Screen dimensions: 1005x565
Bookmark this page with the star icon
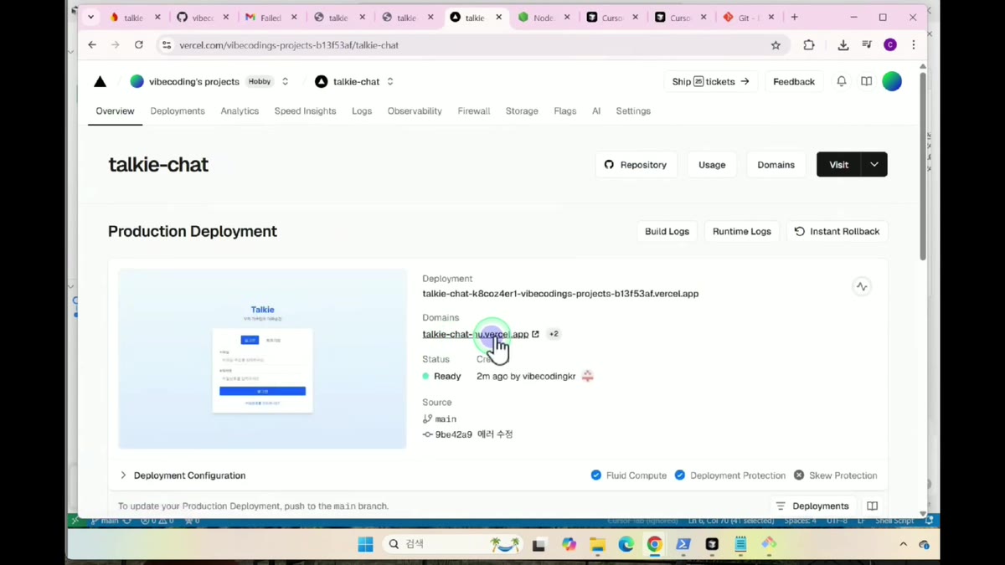pyautogui.click(x=776, y=45)
